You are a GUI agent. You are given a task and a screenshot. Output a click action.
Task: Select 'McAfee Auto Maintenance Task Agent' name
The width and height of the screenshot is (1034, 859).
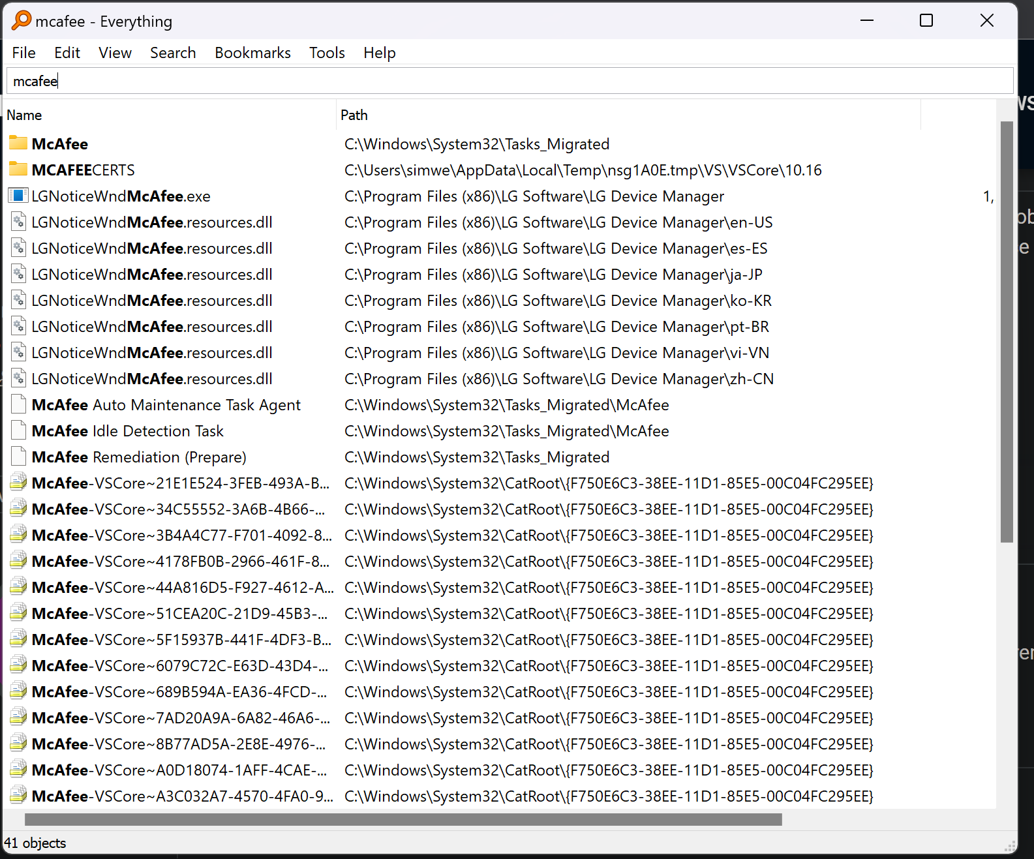pos(166,404)
